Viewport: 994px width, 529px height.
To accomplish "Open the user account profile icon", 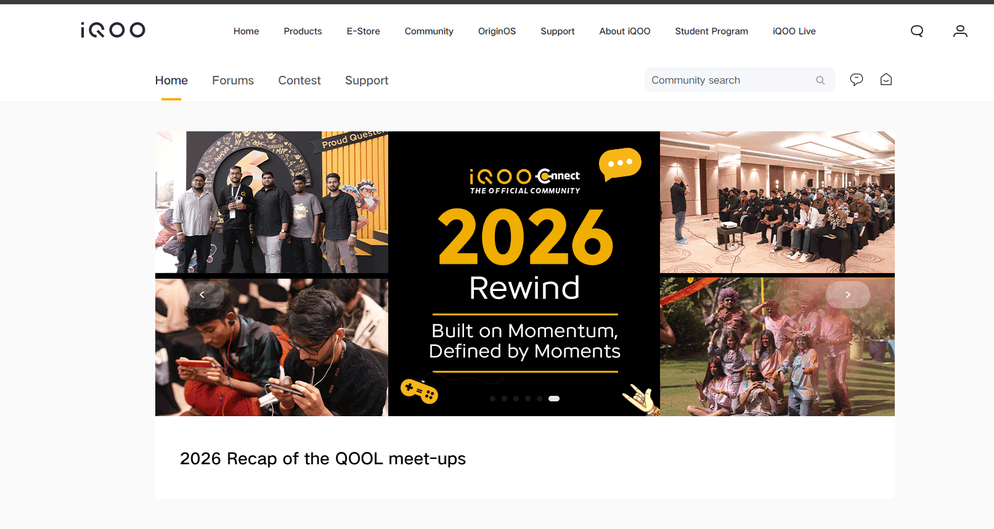I will 960,31.
